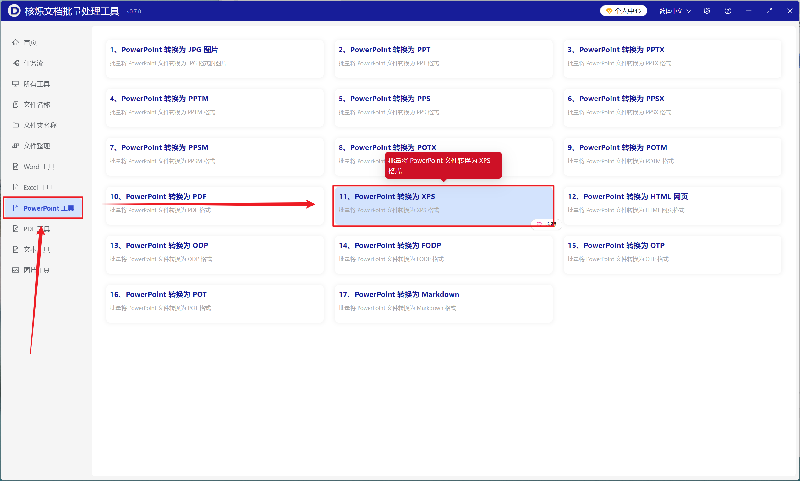Open PowerPoint 转换为 PPSM card
This screenshot has height=481, width=800.
tap(215, 157)
